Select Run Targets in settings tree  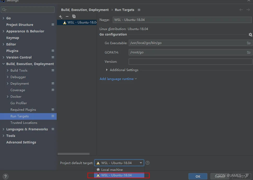coord(28,116)
